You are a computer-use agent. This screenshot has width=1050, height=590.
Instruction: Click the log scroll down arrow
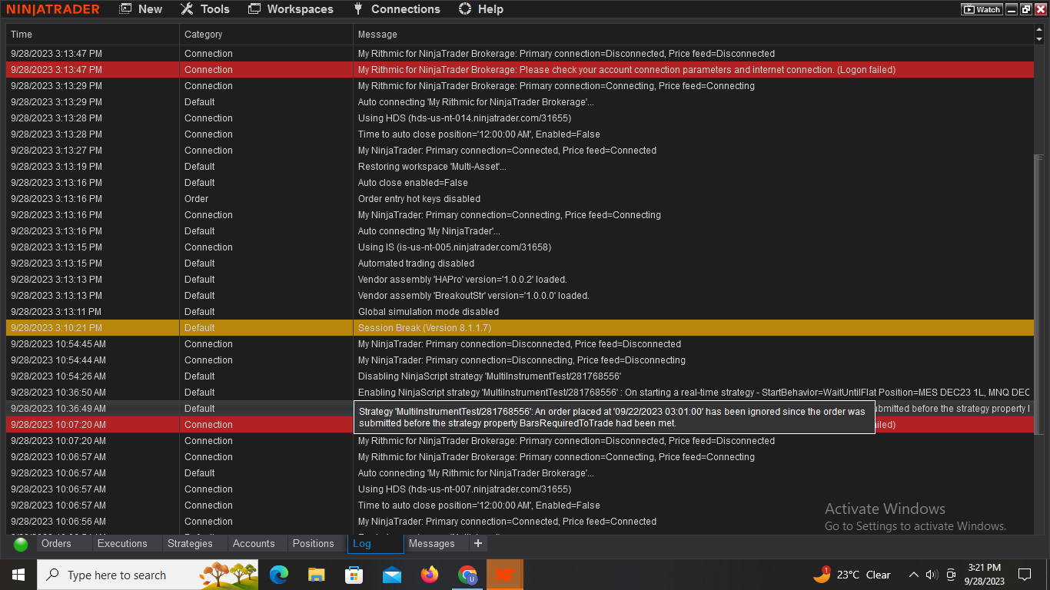click(x=1039, y=39)
